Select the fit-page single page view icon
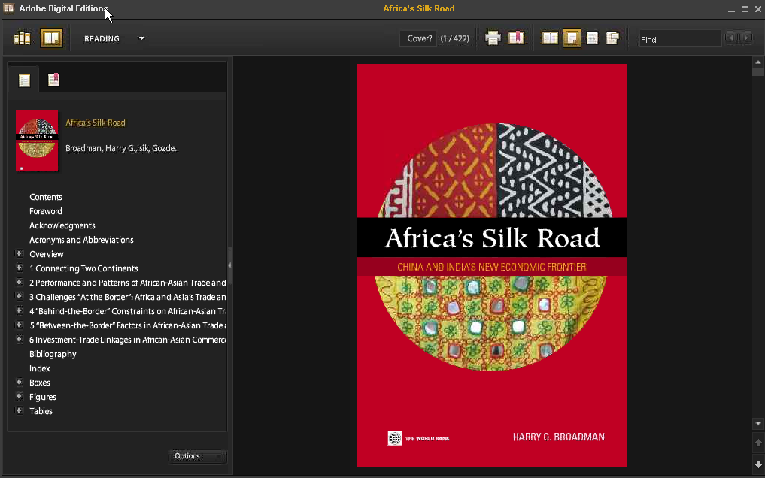765x478 pixels. pyautogui.click(x=572, y=38)
